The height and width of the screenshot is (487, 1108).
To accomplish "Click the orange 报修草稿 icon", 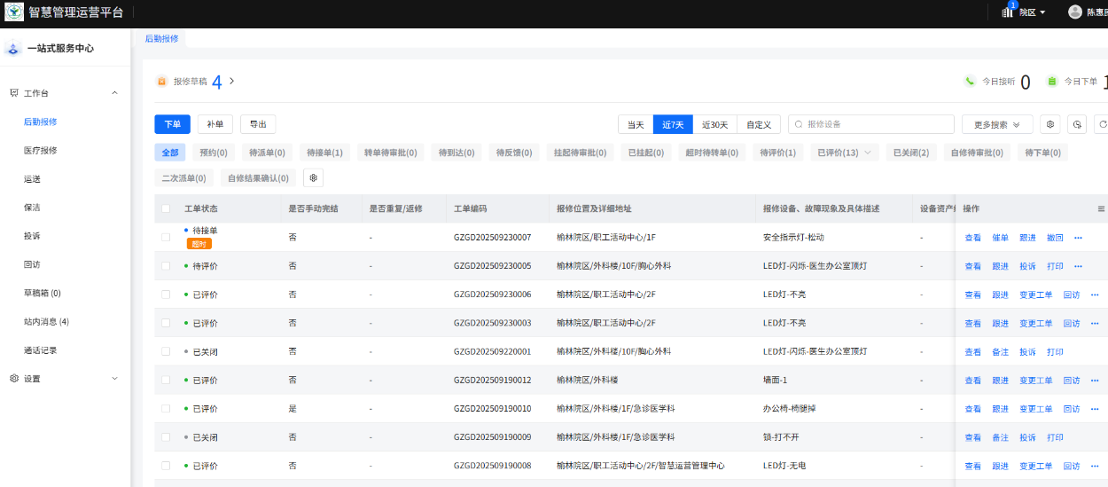I will [162, 82].
